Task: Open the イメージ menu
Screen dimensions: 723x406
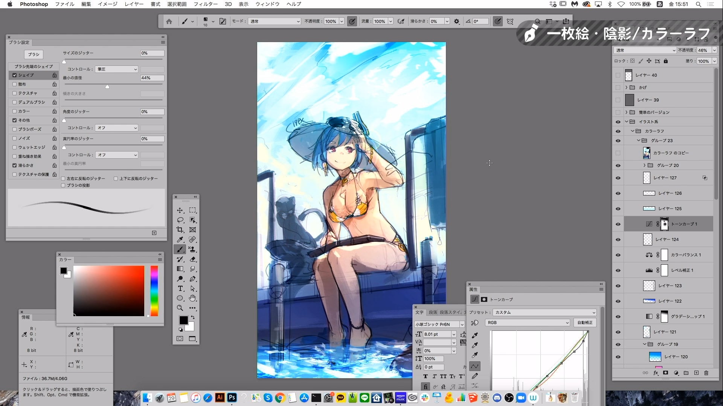Action: [x=108, y=4]
